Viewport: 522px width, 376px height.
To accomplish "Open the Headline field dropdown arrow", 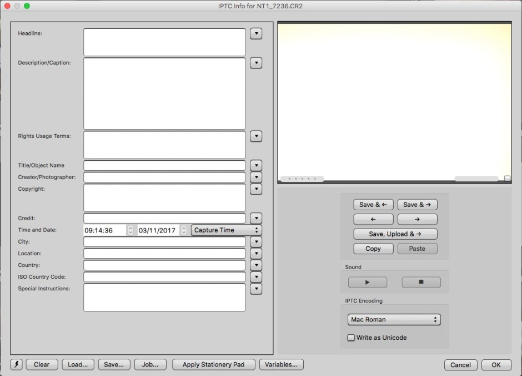I will point(255,34).
